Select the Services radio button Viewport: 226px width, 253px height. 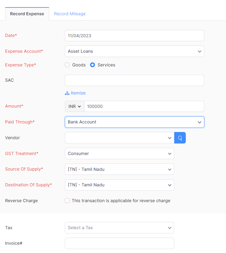[92, 65]
